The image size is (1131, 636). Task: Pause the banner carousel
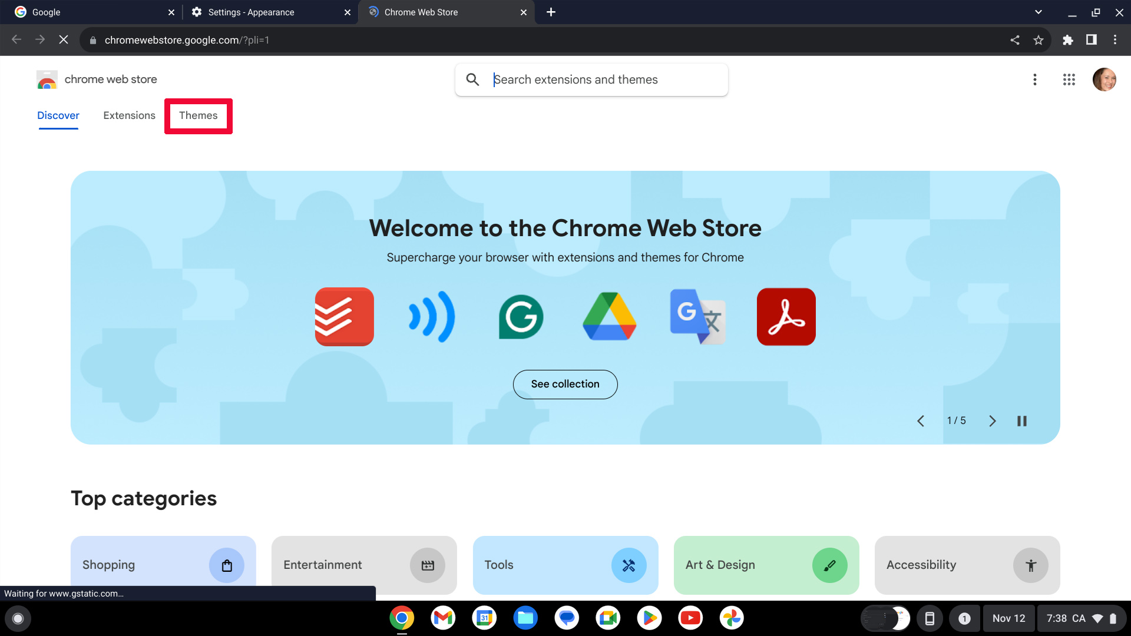click(x=1022, y=421)
